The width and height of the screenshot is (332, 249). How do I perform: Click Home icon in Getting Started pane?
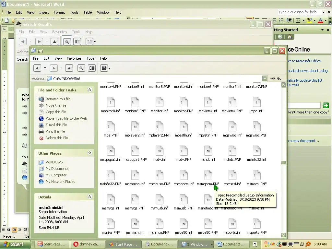(290, 37)
